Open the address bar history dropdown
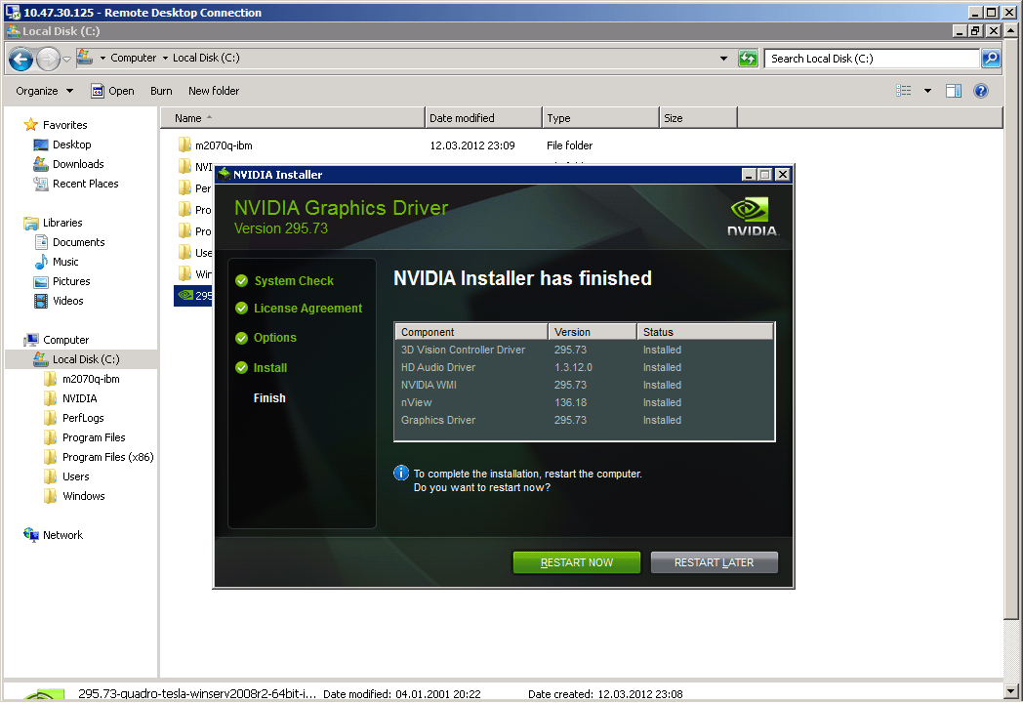 coord(723,59)
